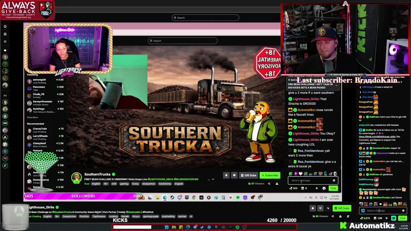Open Following heart icon in outer sidebar
This screenshot has height=231, width=411.
pos(5,41)
